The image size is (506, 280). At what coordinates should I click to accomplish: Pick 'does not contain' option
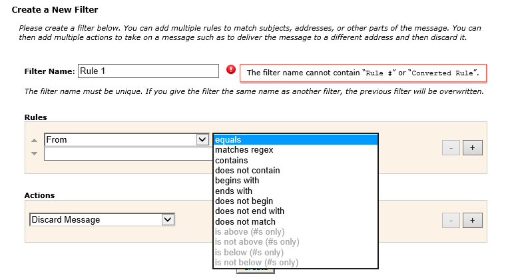tap(295, 171)
